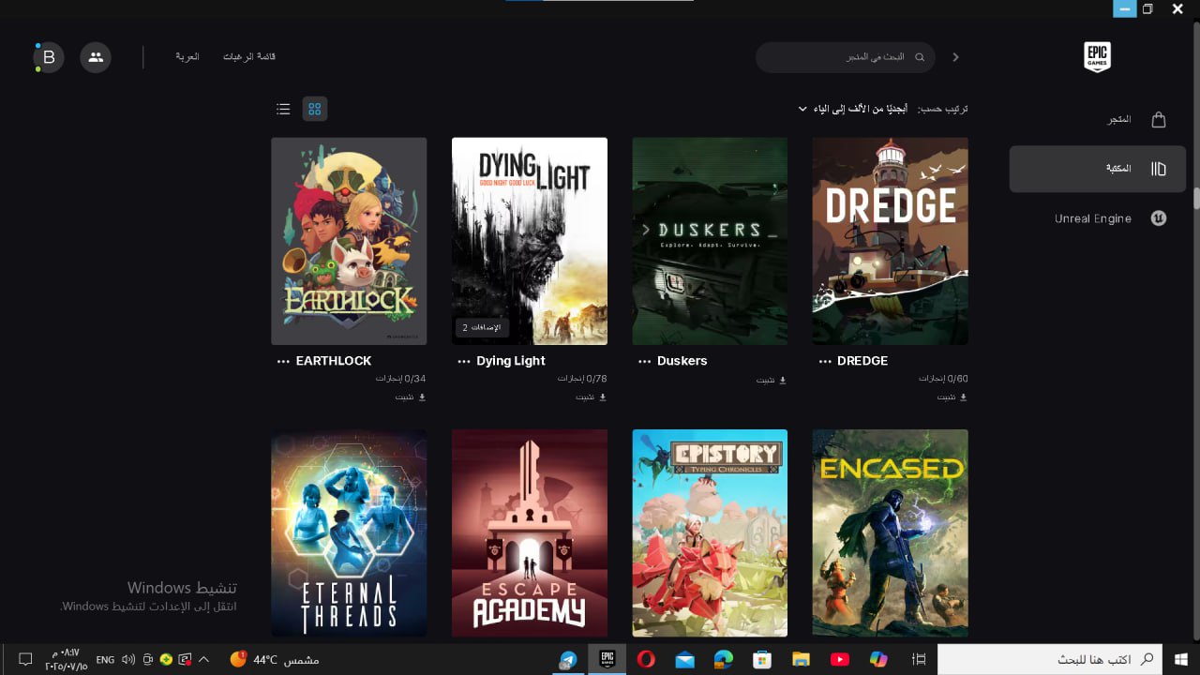Viewport: 1200px width, 675px height.
Task: Click Dying Light 0/78 achievements text
Action: tap(582, 379)
